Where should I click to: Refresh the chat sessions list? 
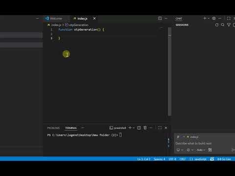coord(217,25)
